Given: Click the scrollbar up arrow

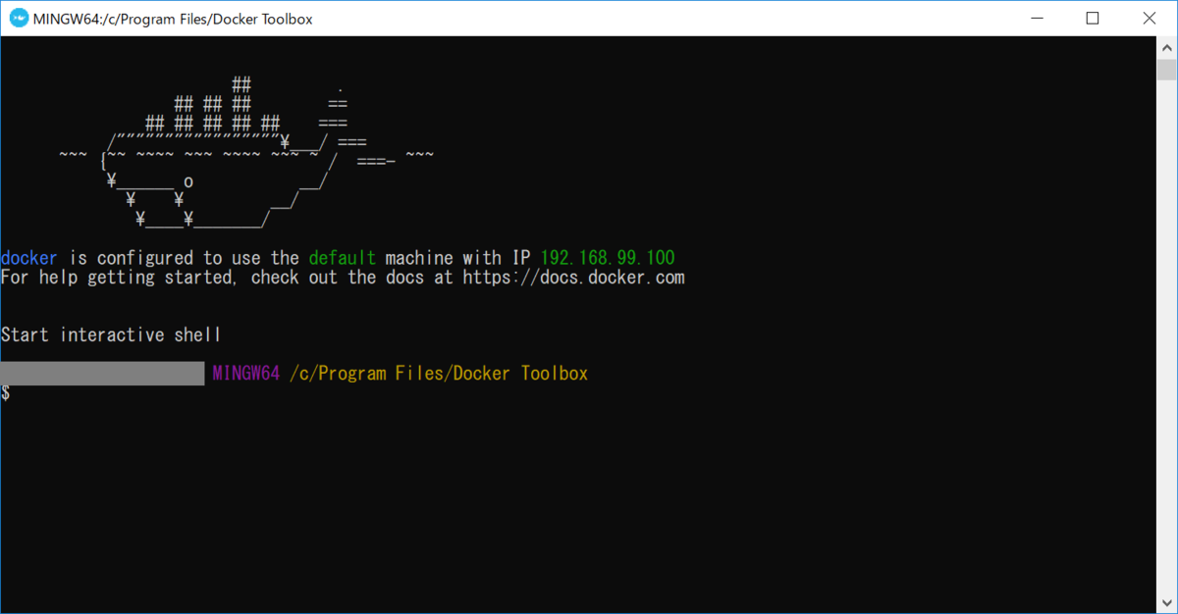Looking at the screenshot, I should click(1166, 46).
